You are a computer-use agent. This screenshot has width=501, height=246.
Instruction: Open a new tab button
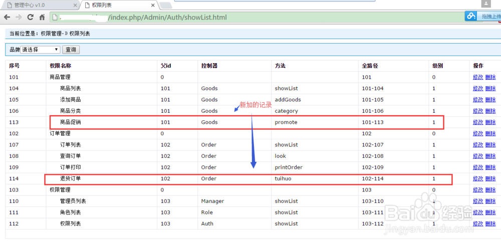(x=165, y=6)
